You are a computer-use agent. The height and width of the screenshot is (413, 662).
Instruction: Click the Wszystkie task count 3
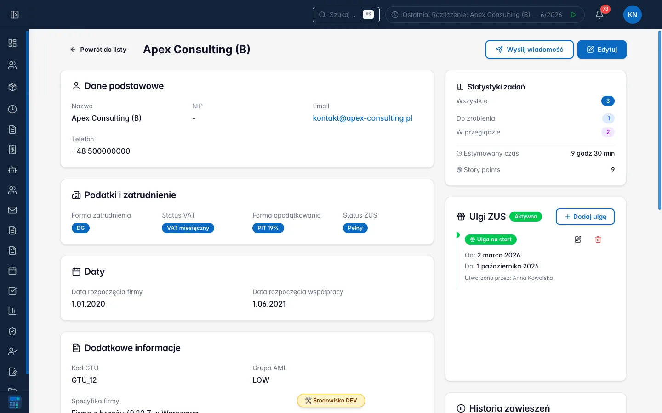[x=608, y=101]
